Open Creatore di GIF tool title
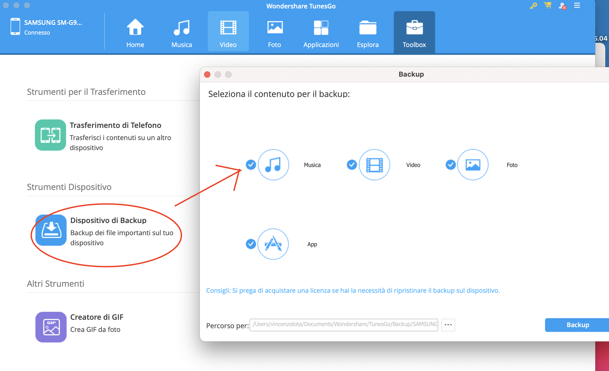The width and height of the screenshot is (609, 371). click(x=97, y=317)
